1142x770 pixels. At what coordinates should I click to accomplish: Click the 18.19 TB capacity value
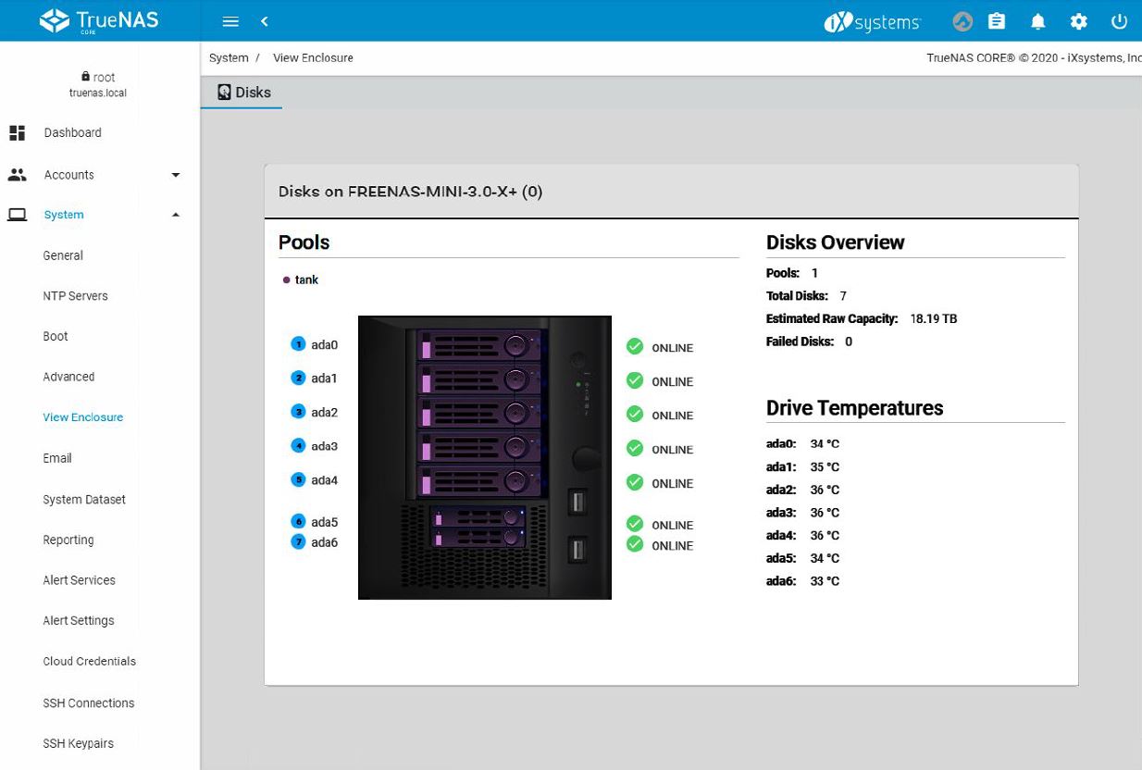click(x=934, y=318)
